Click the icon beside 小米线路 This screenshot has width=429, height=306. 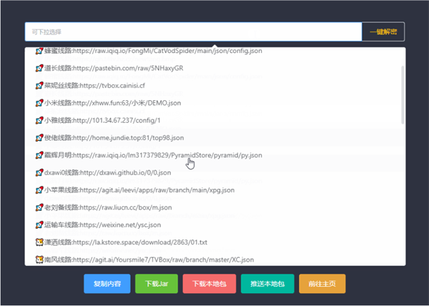pos(39,103)
